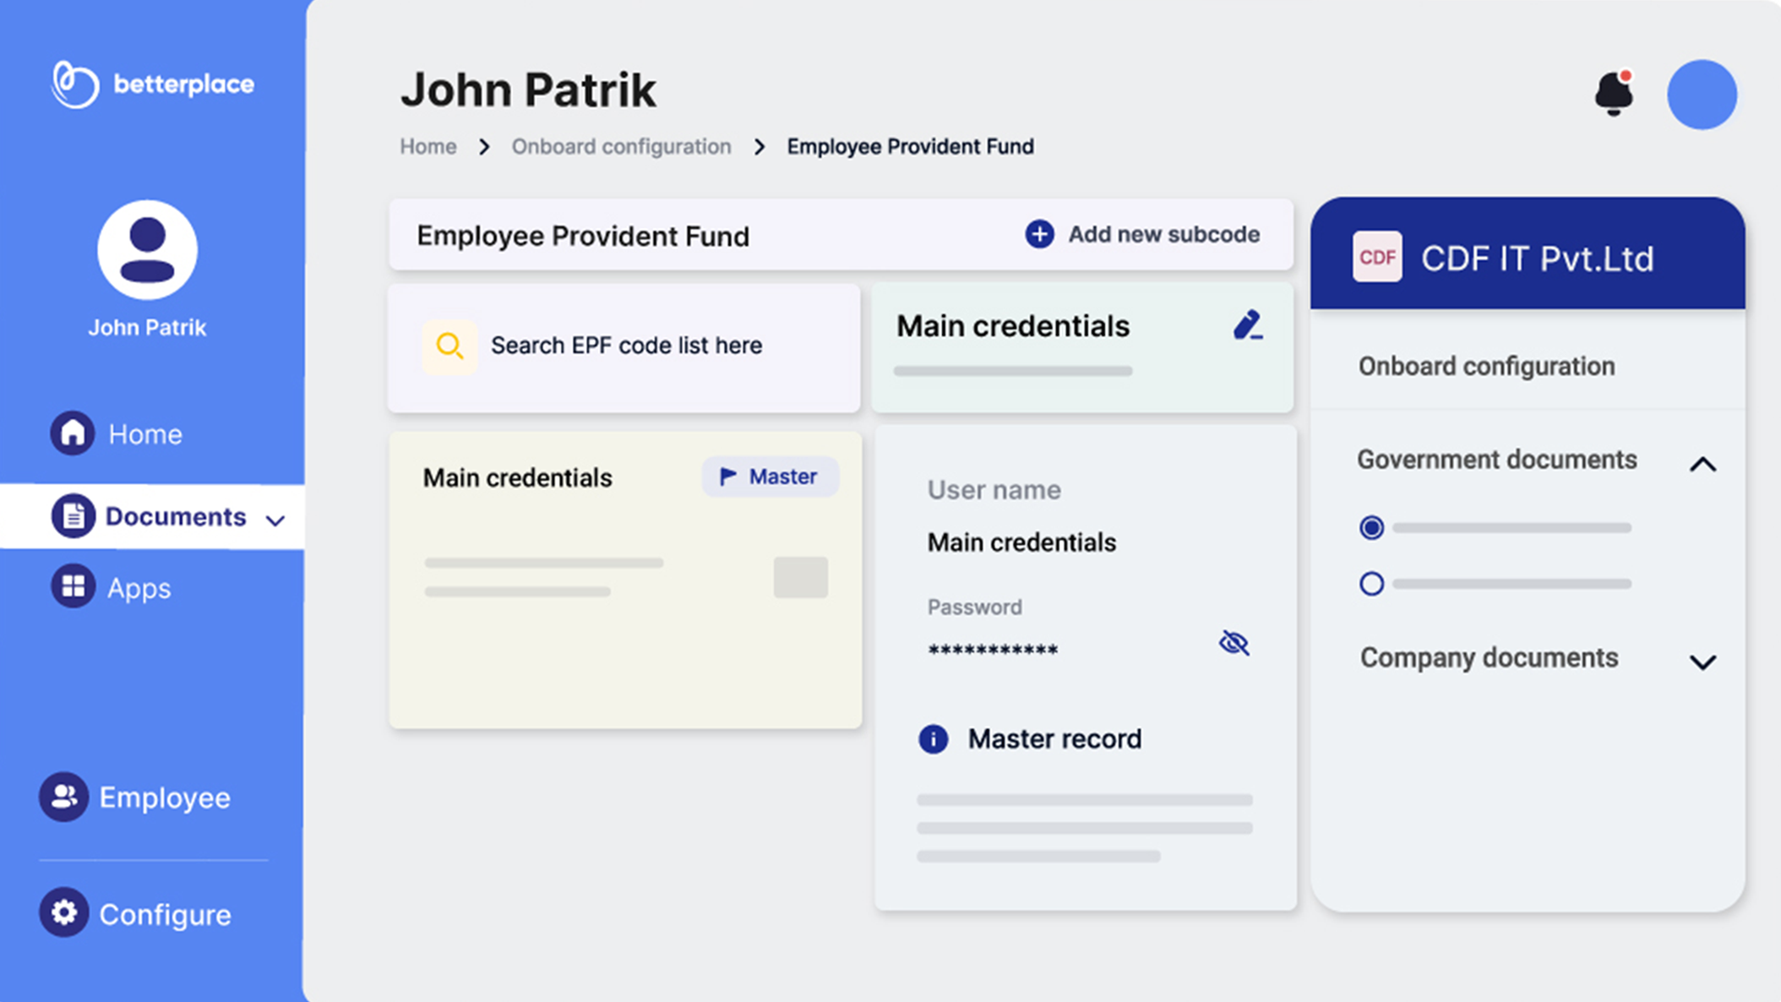1781x1002 pixels.
Task: Click the pencil edit icon on Main credentials
Action: [1247, 325]
